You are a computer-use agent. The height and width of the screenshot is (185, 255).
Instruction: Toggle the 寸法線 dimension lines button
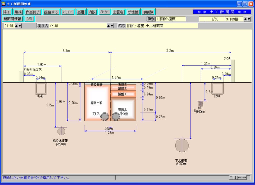click(133, 12)
